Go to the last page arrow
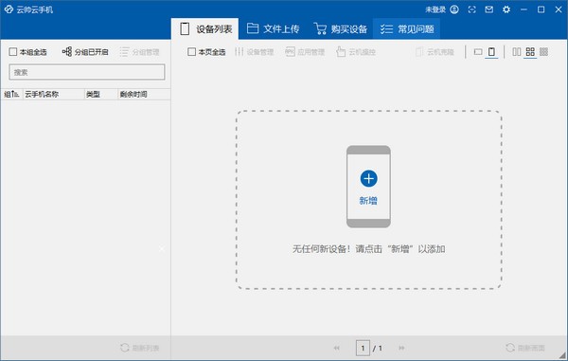This screenshot has width=568, height=361. [x=401, y=348]
